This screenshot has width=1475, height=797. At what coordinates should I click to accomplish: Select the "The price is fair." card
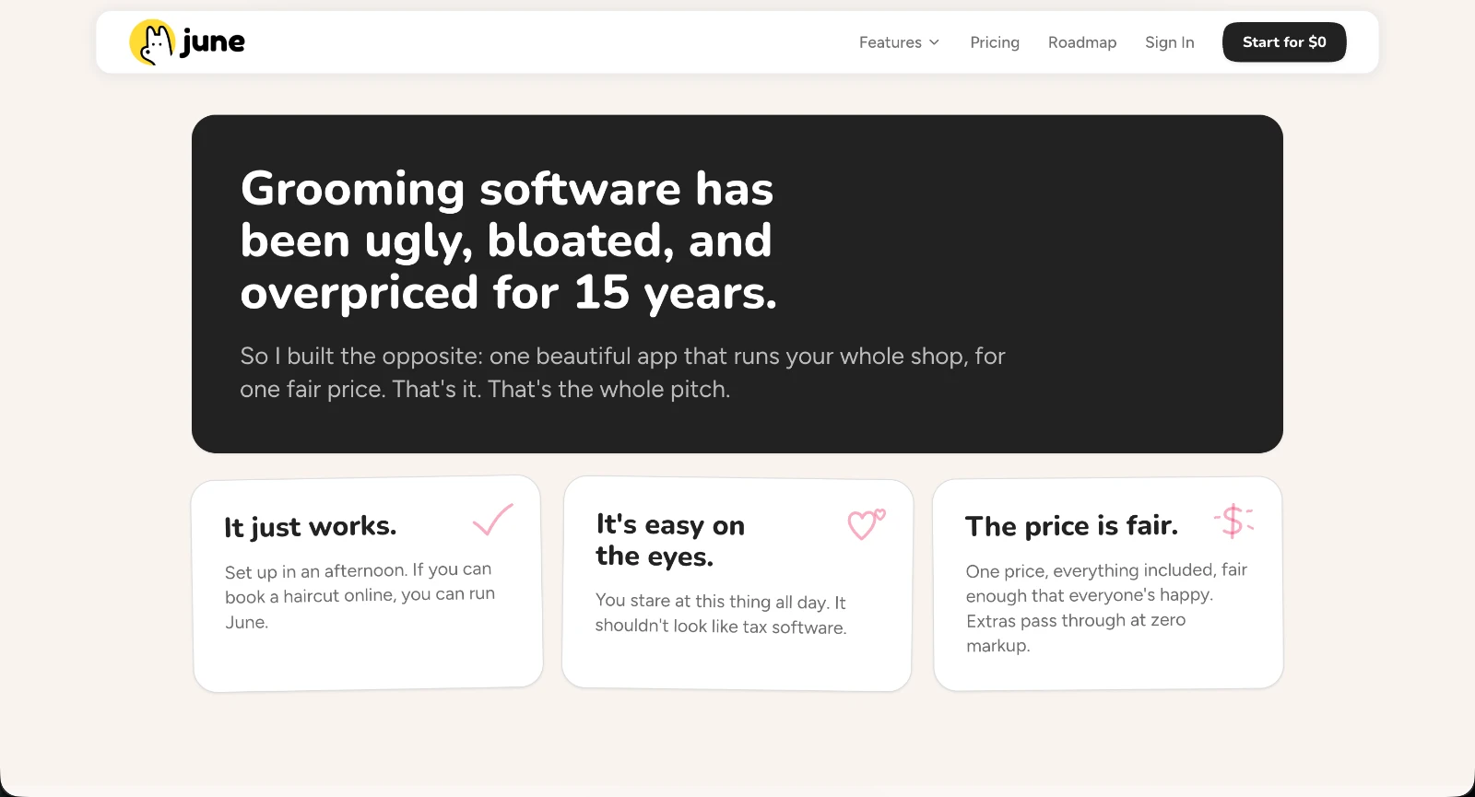click(x=1108, y=583)
